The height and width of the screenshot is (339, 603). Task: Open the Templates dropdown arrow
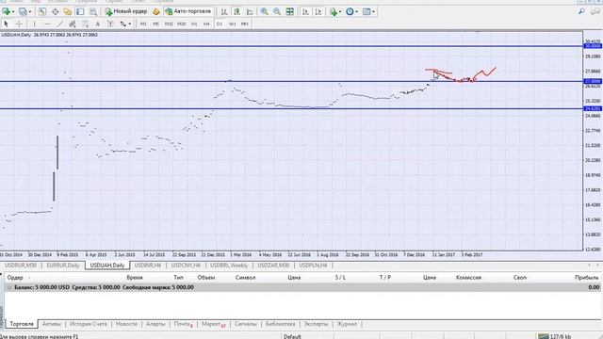point(373,12)
